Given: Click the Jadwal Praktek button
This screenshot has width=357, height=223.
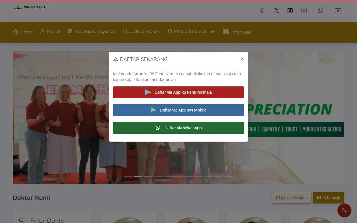Looking at the screenshot, I should tap(292, 198).
